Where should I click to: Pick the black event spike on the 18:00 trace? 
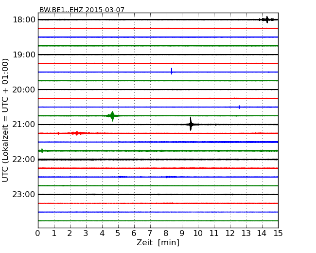267,19
